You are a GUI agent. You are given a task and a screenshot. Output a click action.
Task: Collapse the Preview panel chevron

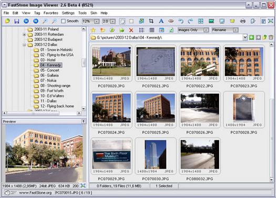point(84,121)
